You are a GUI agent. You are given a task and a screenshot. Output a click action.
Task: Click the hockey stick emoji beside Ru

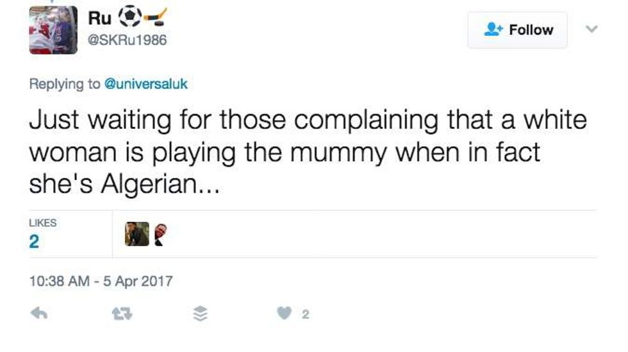pyautogui.click(x=154, y=16)
